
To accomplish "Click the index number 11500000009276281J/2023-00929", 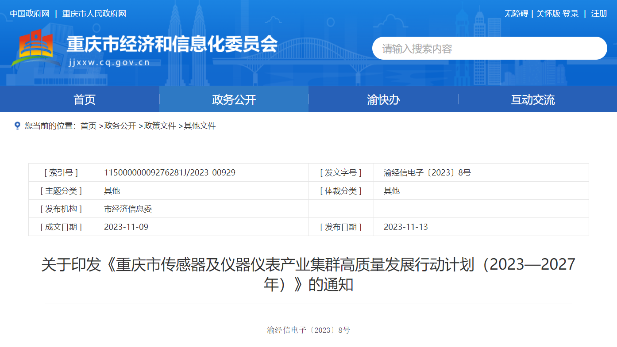I will (x=170, y=172).
